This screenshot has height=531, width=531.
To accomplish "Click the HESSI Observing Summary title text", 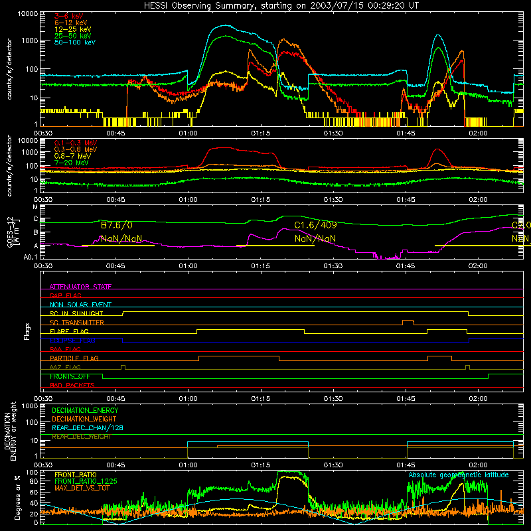I will pos(281,5).
